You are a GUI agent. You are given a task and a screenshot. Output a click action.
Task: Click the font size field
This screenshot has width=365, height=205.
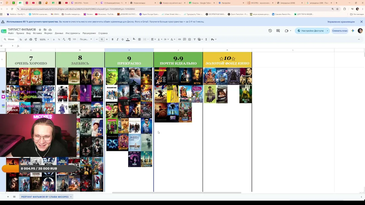102,39
